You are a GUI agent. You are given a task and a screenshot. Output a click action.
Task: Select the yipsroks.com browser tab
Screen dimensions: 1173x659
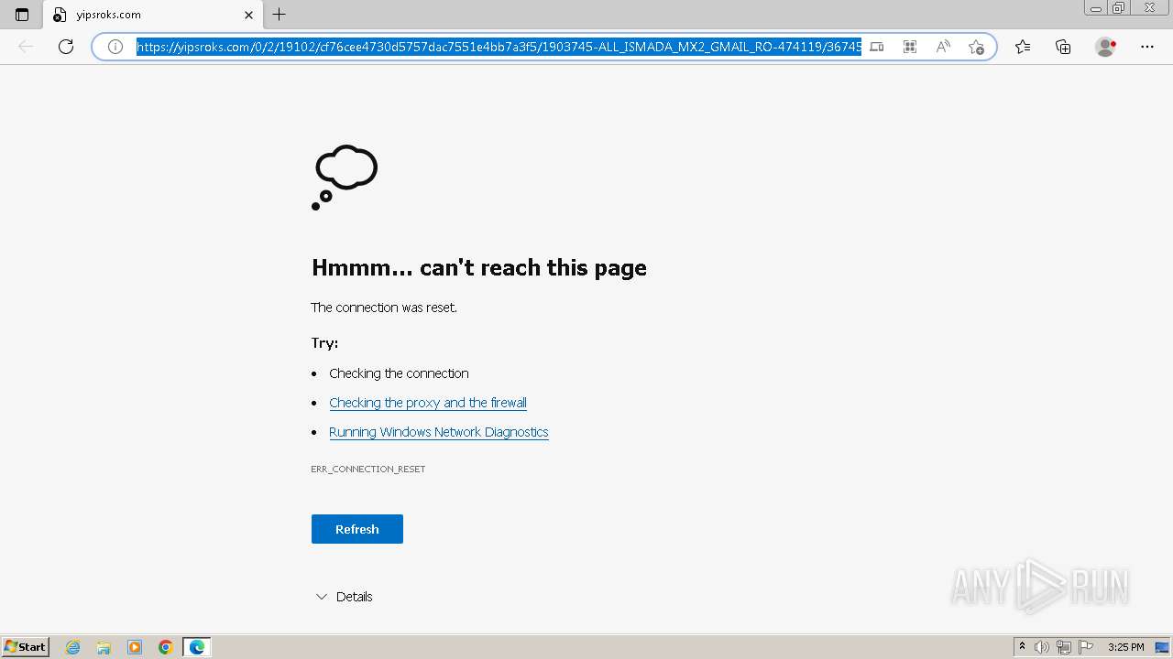(152, 15)
